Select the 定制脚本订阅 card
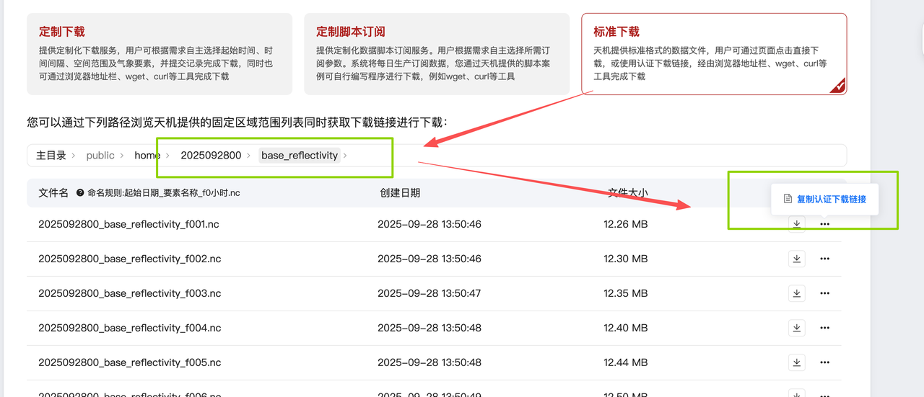924x397 pixels. (x=437, y=54)
